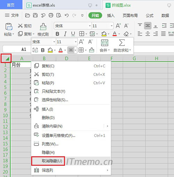Click the ribbon eraser clear icon

tap(126, 34)
